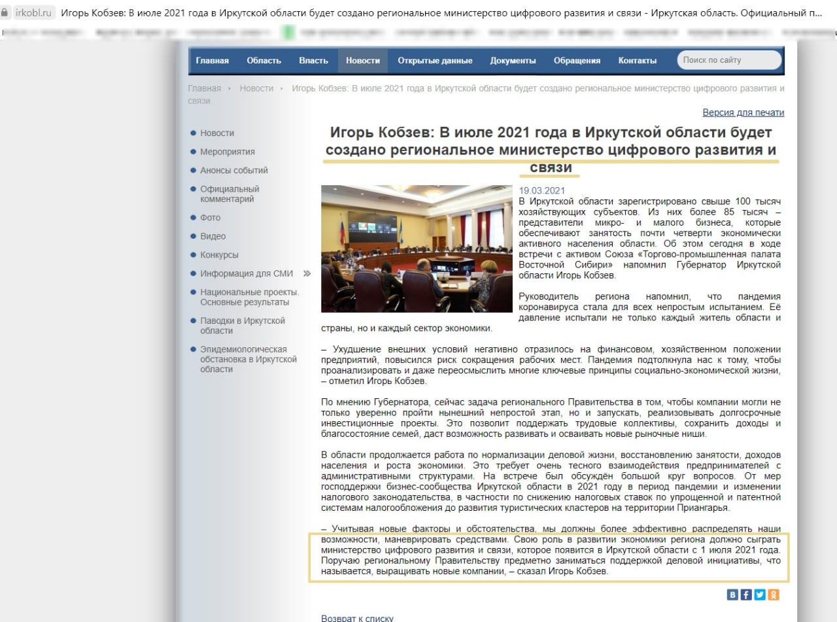
Task: Open Фото in the sidebar
Action: (211, 217)
